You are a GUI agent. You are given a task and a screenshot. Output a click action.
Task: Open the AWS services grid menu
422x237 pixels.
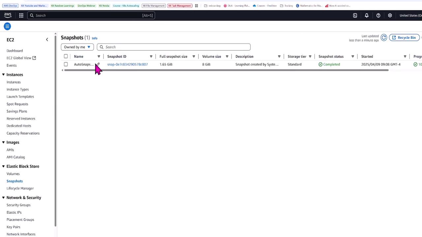(x=21, y=15)
